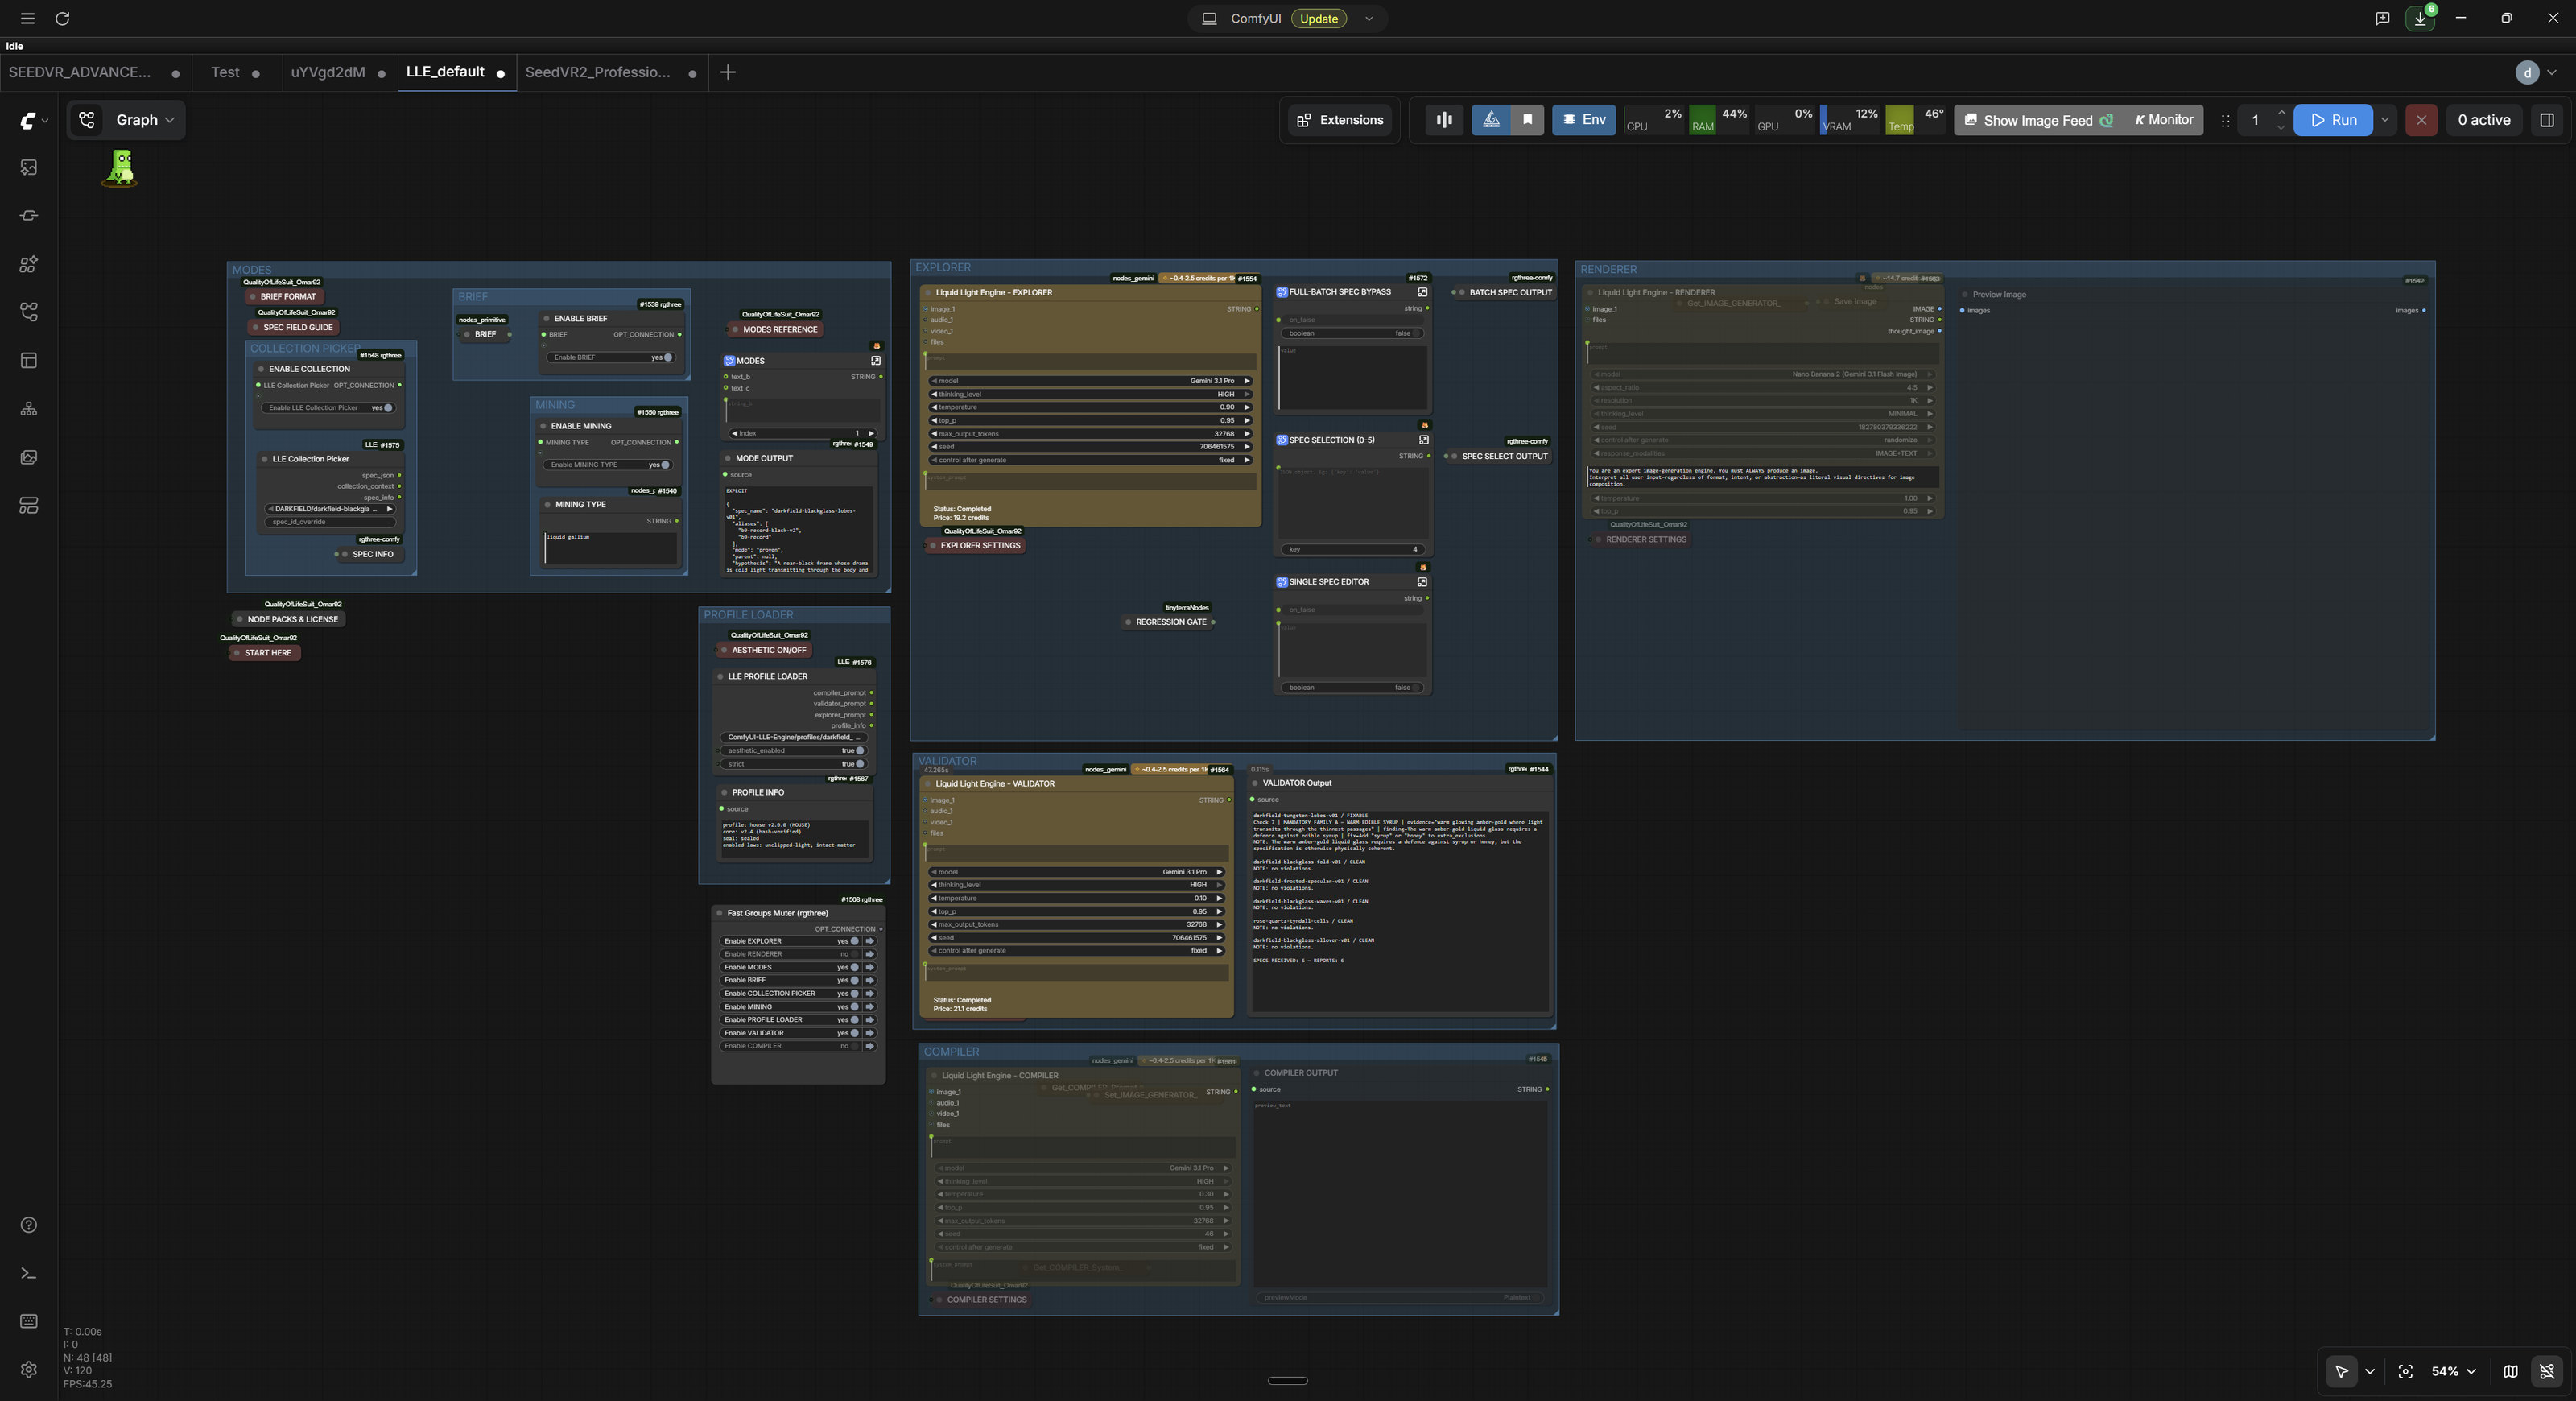Open the keyboard shortcuts icon
The image size is (2576, 1401).
29,1321
